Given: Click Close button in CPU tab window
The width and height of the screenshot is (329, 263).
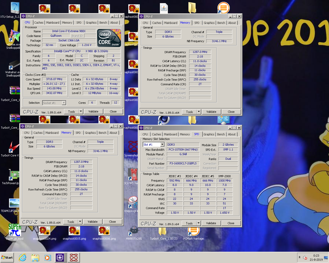Looking at the screenshot, I should click(x=113, y=111).
